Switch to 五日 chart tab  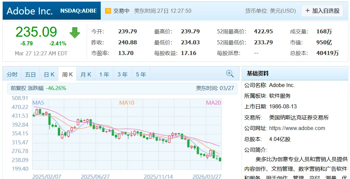pos(30,74)
